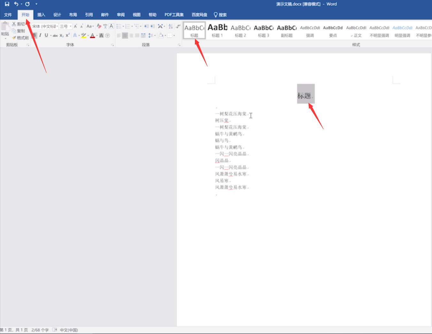Open the phonetic guide tool

coord(105,26)
